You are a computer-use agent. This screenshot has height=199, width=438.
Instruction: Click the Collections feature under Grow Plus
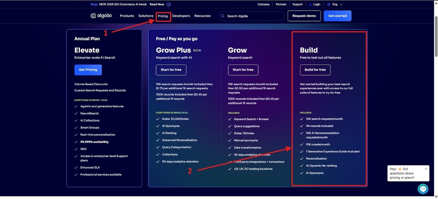click(170, 154)
